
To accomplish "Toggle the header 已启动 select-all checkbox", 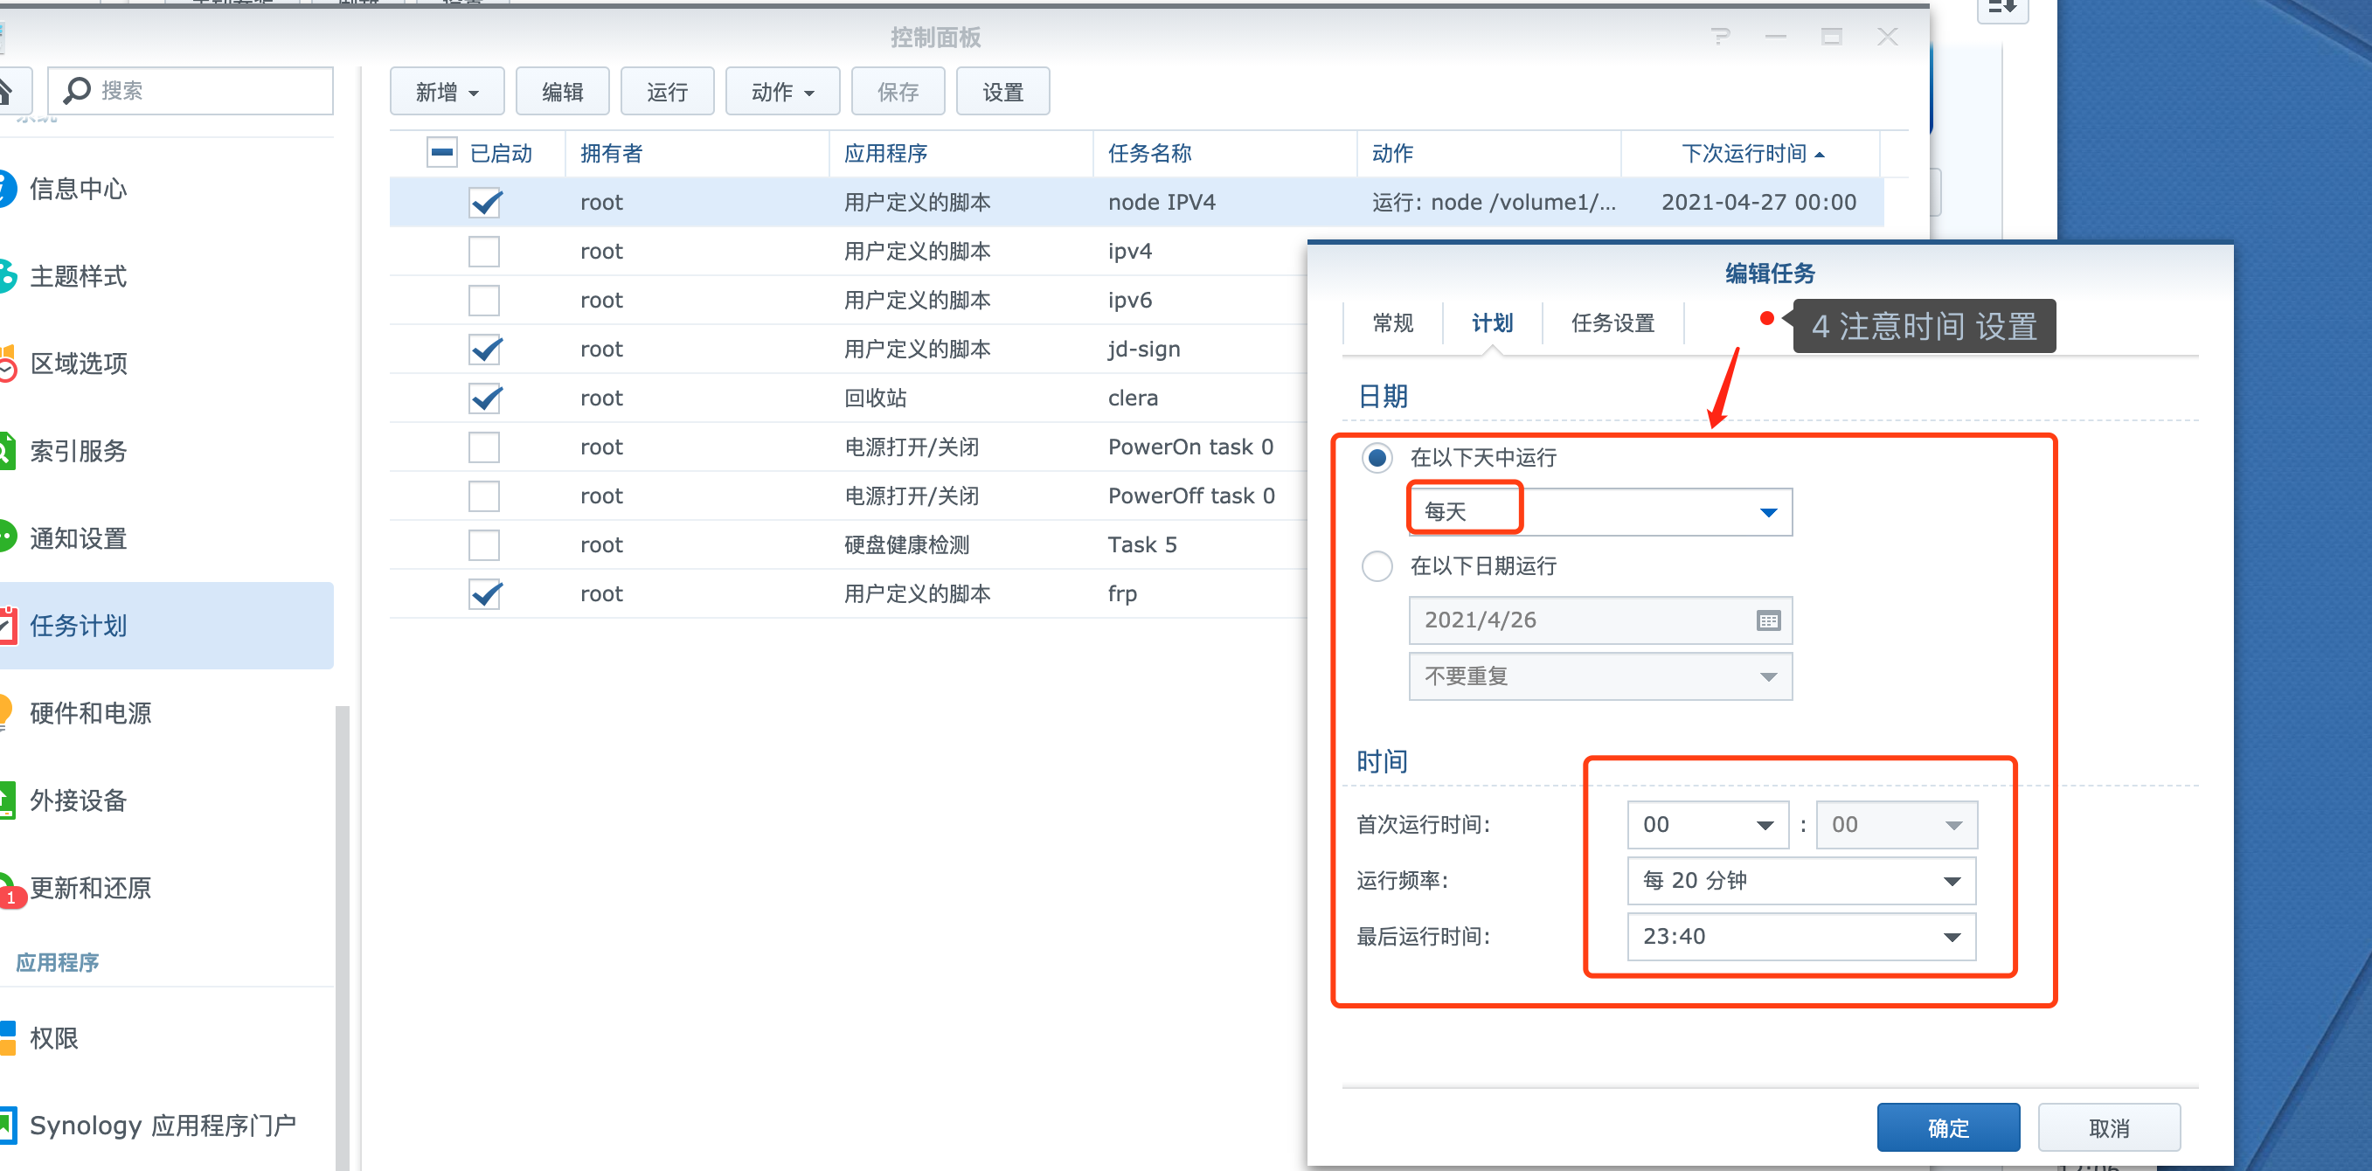I will pos(442,153).
